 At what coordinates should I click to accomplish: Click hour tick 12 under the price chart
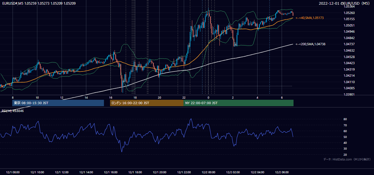pos(61,97)
